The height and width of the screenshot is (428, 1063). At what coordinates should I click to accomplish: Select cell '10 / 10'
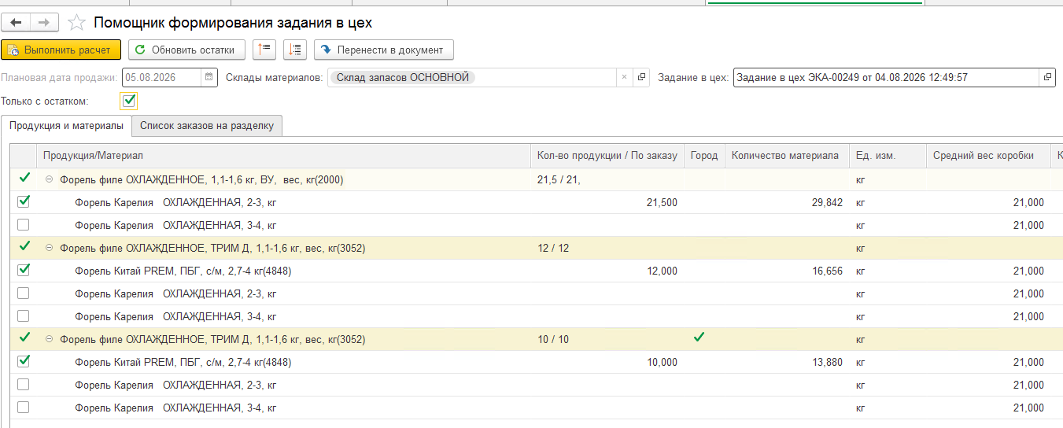point(607,339)
